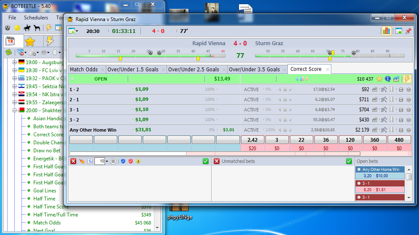Image resolution: width=419 pixels, height=235 pixels.
Task: Click the grid icon in the 3 - 1 row
Action: pyautogui.click(x=392, y=110)
